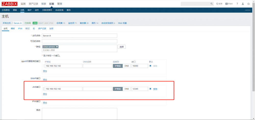Click 所有主机 breadcrumb link

[x=7, y=23]
